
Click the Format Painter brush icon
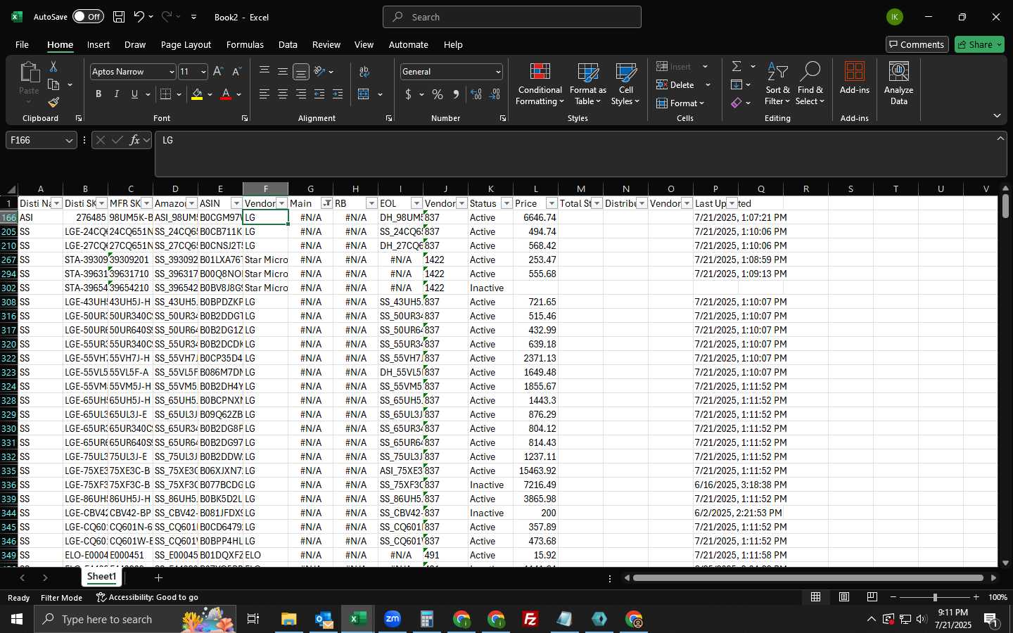(53, 103)
